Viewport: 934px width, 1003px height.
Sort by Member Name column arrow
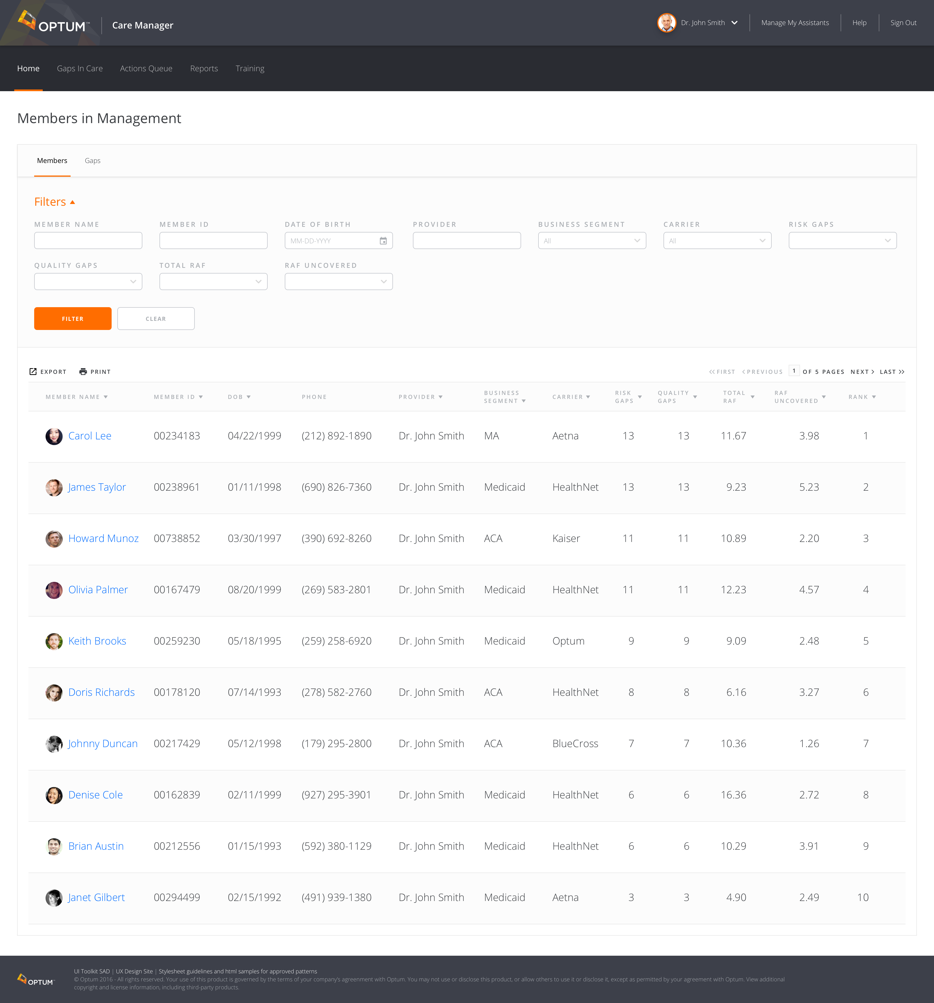pyautogui.click(x=106, y=397)
